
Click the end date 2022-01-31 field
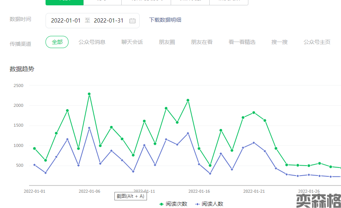[x=109, y=21]
